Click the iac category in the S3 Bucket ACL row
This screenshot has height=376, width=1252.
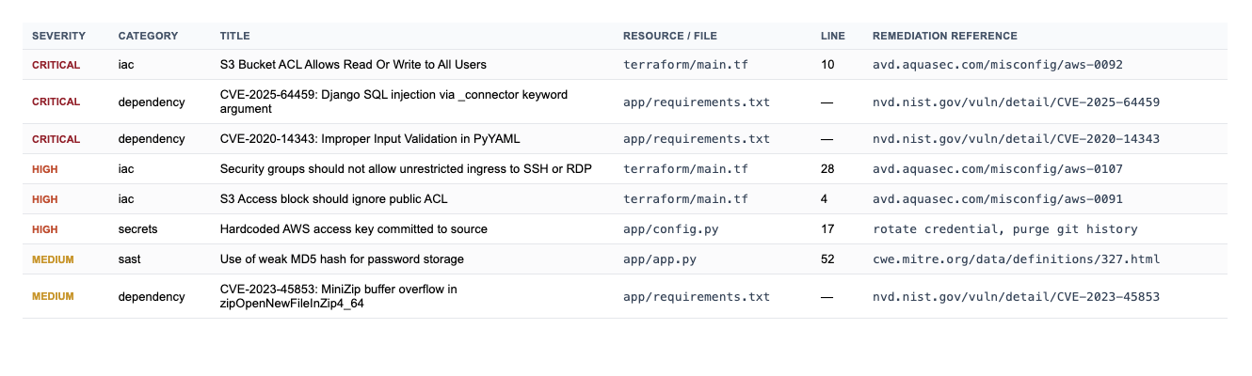[127, 65]
